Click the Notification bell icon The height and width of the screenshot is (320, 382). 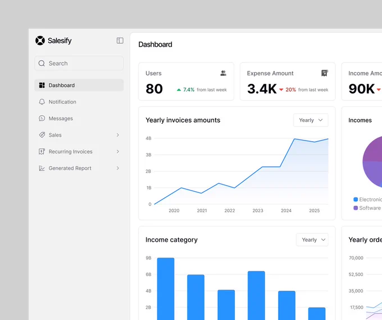click(x=42, y=102)
